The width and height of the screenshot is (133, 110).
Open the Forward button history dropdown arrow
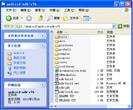pos(35,18)
